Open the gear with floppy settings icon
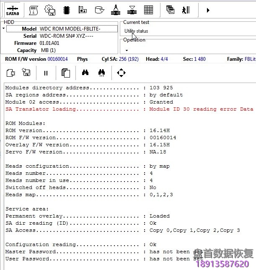Image resolution: width=256 pixels, height=270 pixels. coord(50,10)
